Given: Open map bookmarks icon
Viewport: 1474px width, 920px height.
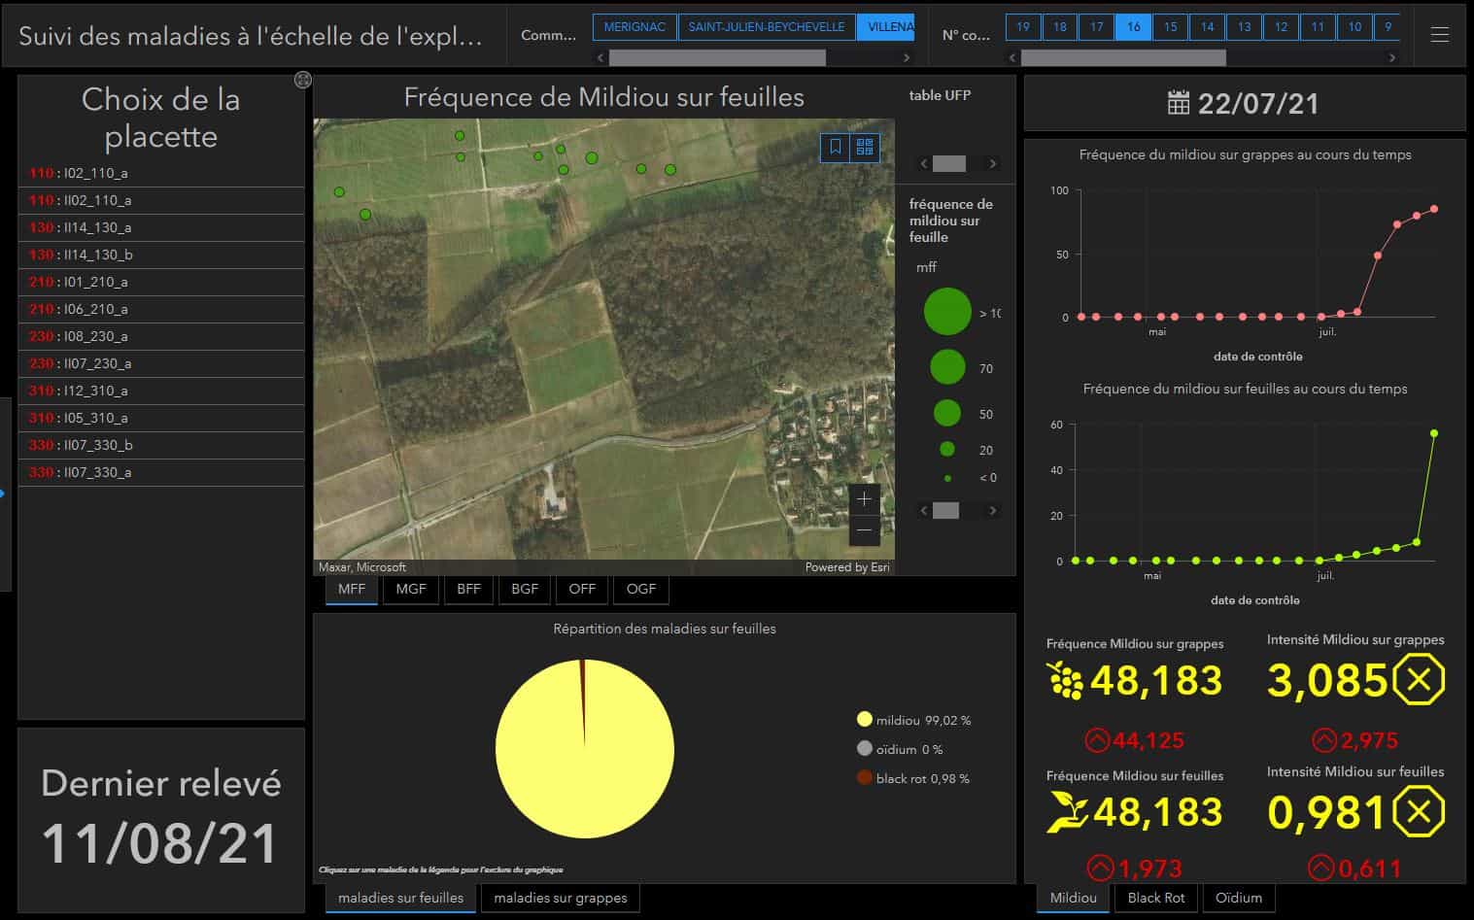Looking at the screenshot, I should click(x=835, y=147).
